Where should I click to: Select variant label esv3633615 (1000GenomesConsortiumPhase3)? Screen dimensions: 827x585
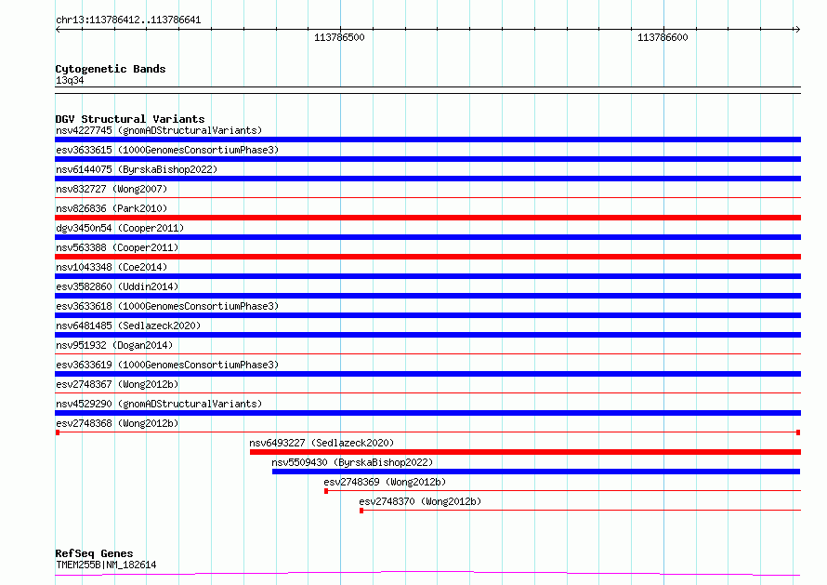click(167, 150)
